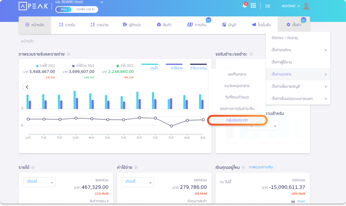Image resolution: width=346 pixels, height=206 pixels.
Task: Click the help icon beside รายได้ heading
Action: point(33,167)
